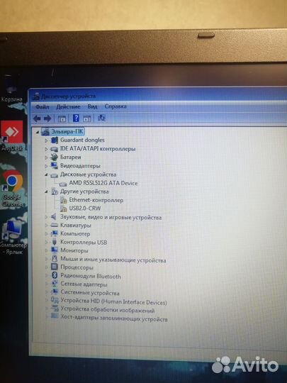Click the Компьютер category icon

pyautogui.click(x=54, y=233)
